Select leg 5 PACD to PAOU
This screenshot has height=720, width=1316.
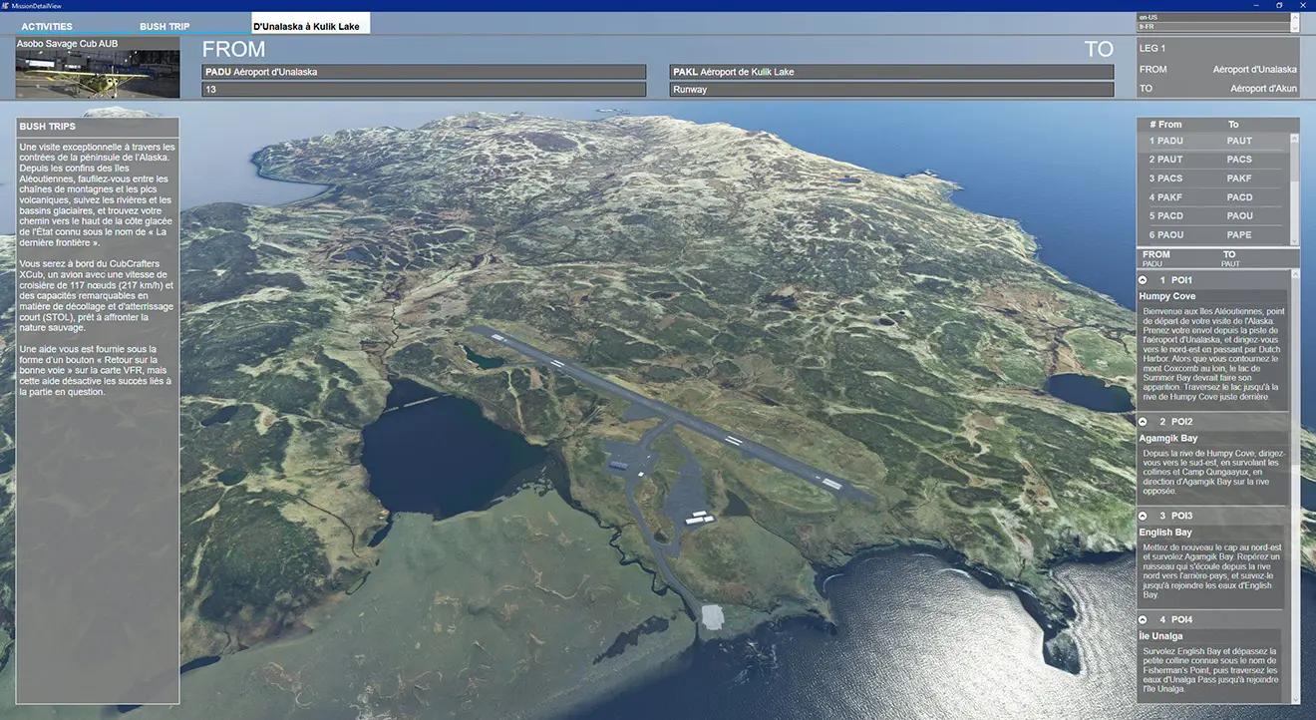(1213, 216)
